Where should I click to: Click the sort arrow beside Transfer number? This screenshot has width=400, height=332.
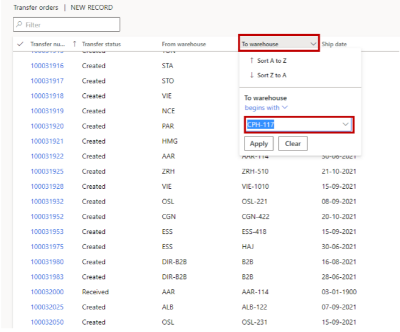pyautogui.click(x=74, y=44)
